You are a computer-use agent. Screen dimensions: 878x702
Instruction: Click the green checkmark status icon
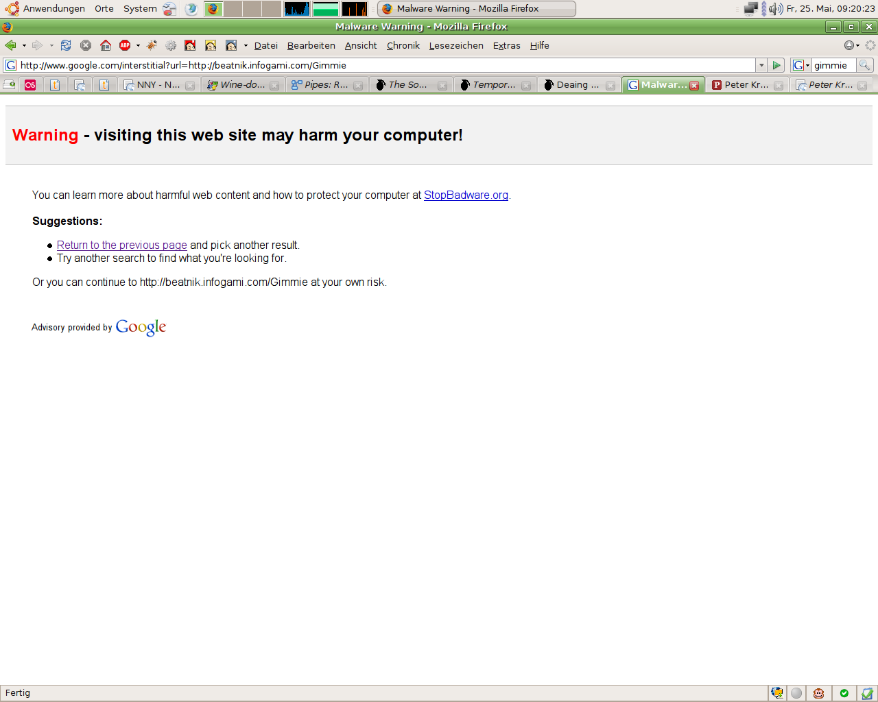click(x=844, y=693)
